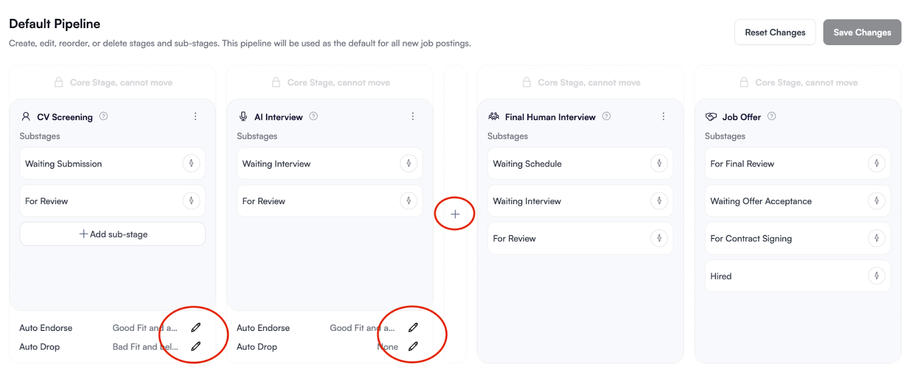Click the handshake icon on Job Offer stage
915x376 pixels.
tap(711, 117)
